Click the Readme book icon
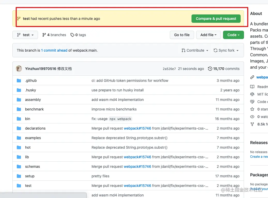This screenshot has width=268, height=198. coord(252,87)
